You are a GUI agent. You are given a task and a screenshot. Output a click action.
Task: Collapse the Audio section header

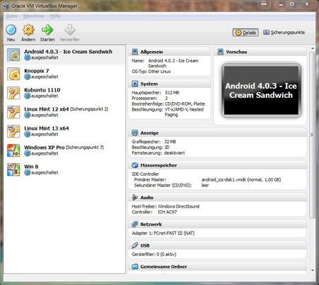218,198
